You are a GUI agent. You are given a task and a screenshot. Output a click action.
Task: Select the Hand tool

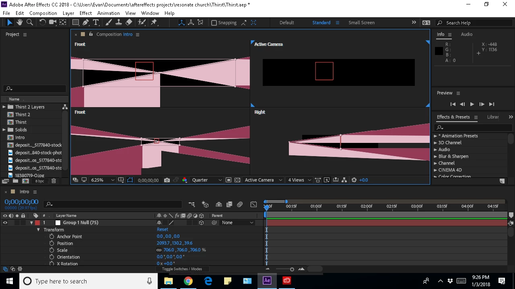point(19,22)
